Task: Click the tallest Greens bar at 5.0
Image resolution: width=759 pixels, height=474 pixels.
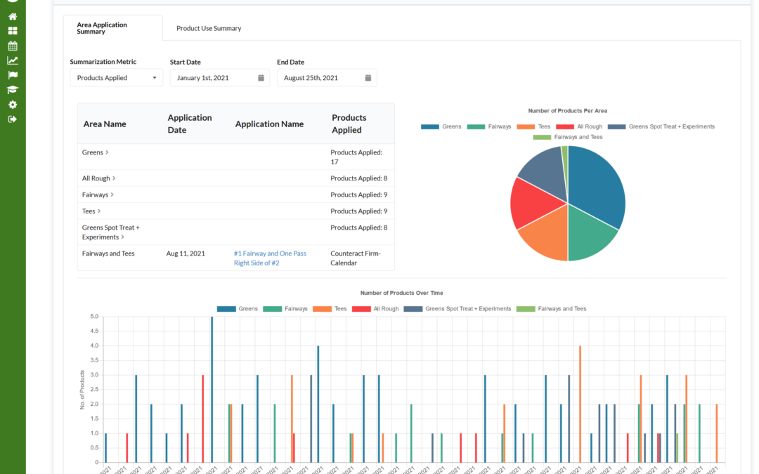Action: click(x=212, y=389)
